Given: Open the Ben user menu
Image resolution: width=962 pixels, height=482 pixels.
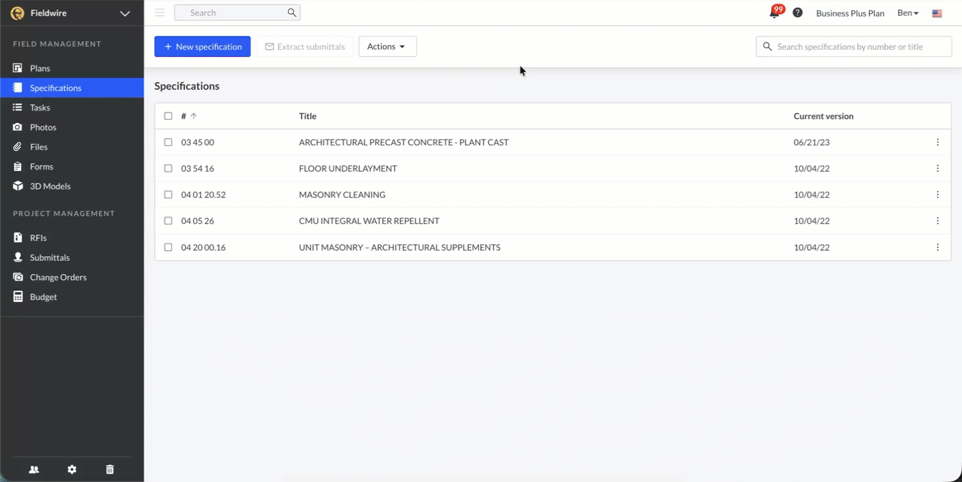Looking at the screenshot, I should pyautogui.click(x=908, y=13).
